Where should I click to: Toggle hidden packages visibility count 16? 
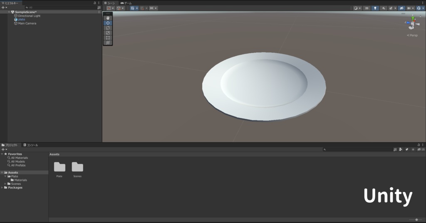(x=421, y=149)
